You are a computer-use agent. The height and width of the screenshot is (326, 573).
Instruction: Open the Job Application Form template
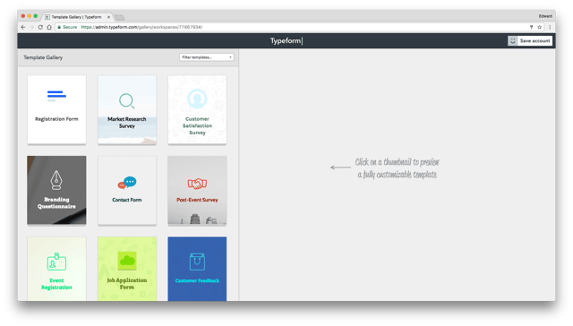127,269
